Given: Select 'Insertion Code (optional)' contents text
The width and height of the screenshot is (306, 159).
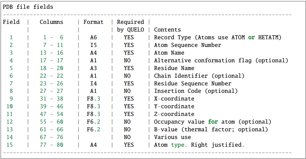Looking at the screenshot, I should click(x=196, y=91).
